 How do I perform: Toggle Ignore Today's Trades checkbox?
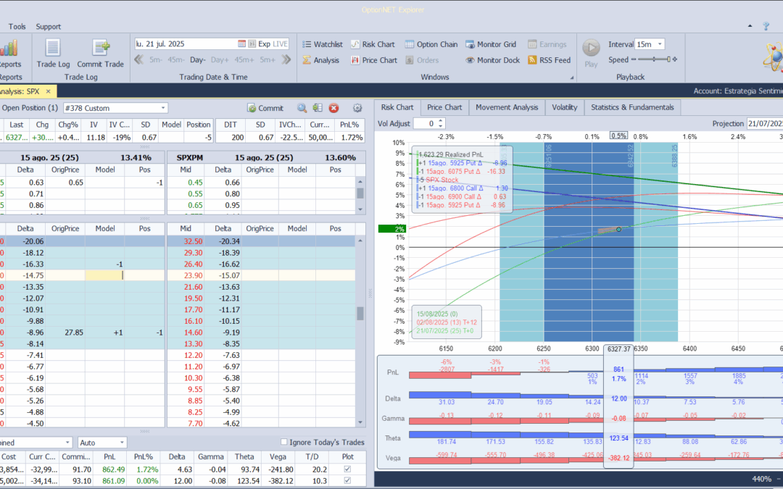[x=283, y=442]
